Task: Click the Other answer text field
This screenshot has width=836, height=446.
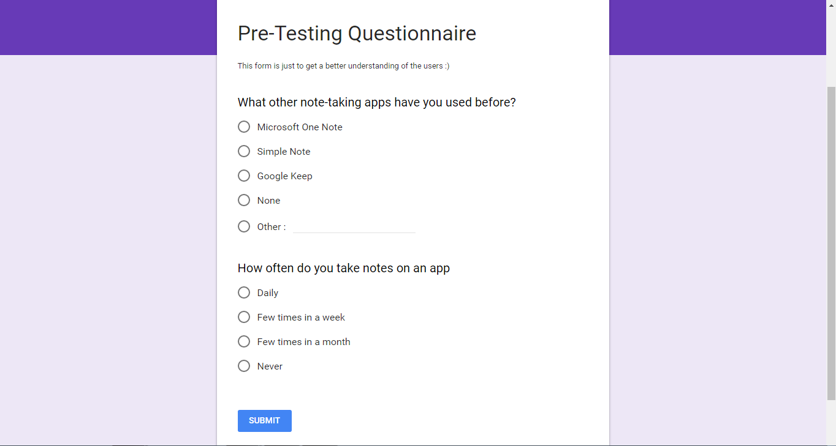Action: (x=354, y=226)
